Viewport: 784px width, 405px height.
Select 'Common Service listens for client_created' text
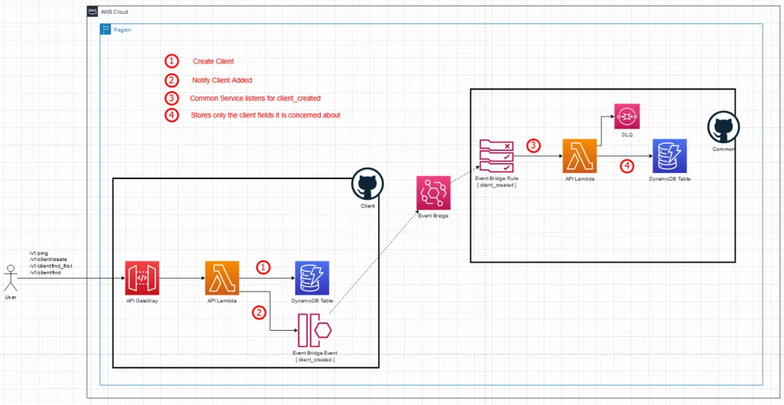255,98
